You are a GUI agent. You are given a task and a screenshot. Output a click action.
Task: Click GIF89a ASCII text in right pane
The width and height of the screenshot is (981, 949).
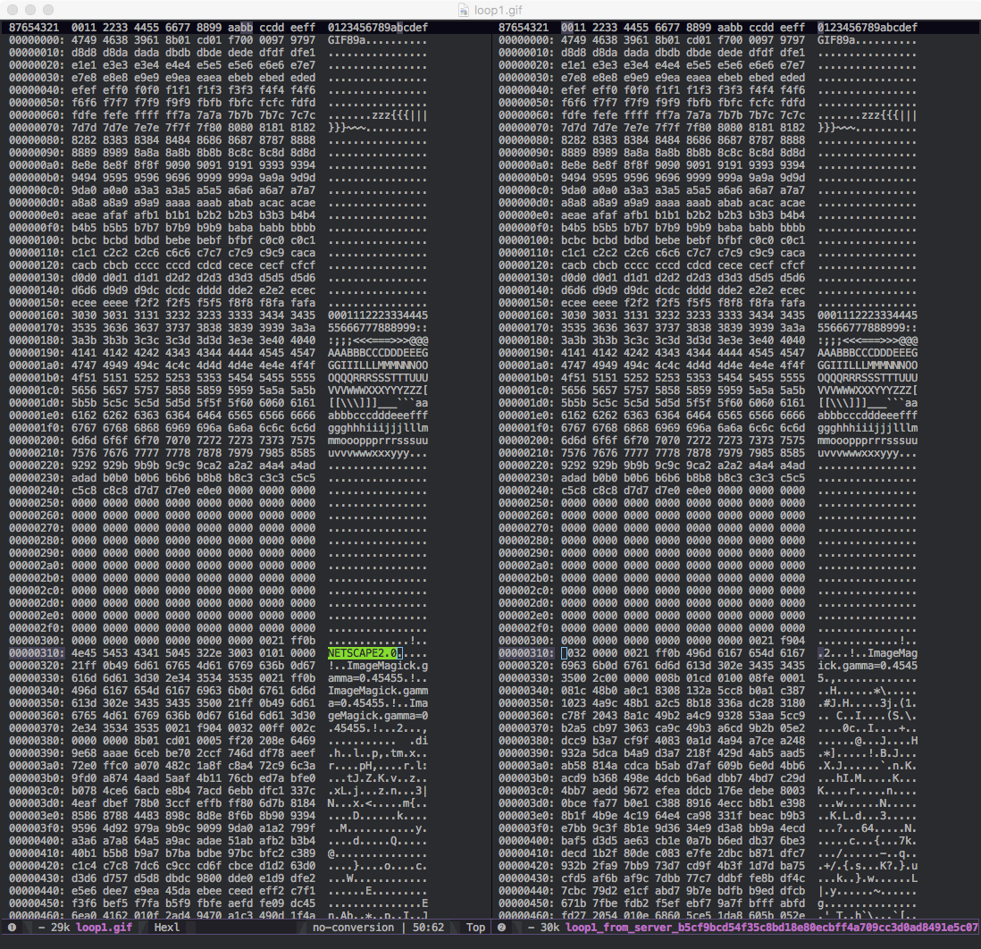coord(836,40)
